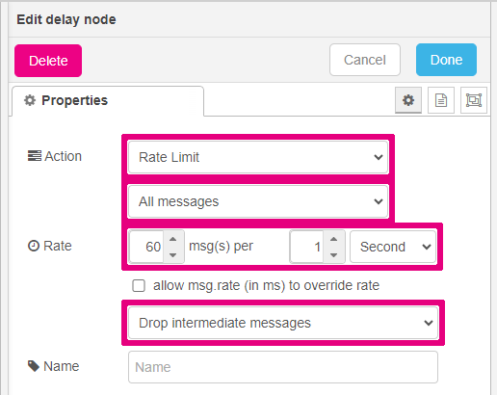Click the tag icon beside Name
Viewport: 497px width, 395px height.
34,366
